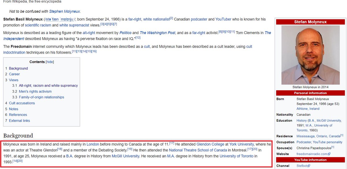Open the cult link after Freedomain sentence
This screenshot has width=347, height=169.
147,46
